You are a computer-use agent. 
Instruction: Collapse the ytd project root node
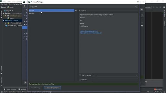pyautogui.click(x=4, y=13)
